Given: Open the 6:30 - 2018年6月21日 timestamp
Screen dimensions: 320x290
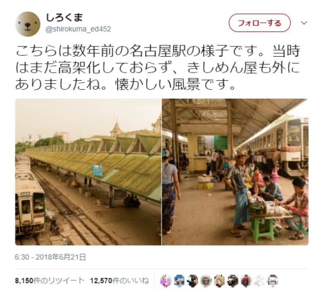Looking at the screenshot, I should (50, 257).
